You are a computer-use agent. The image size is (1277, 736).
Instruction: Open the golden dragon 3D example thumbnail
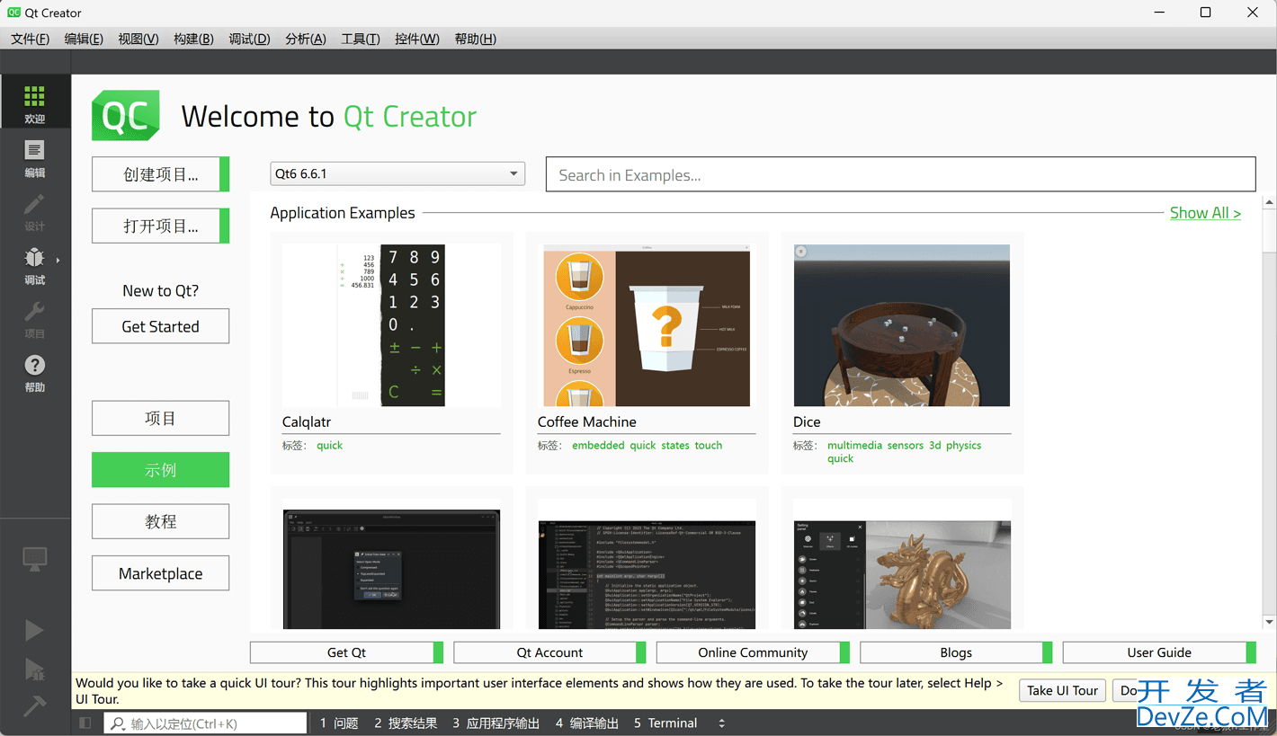(x=902, y=574)
